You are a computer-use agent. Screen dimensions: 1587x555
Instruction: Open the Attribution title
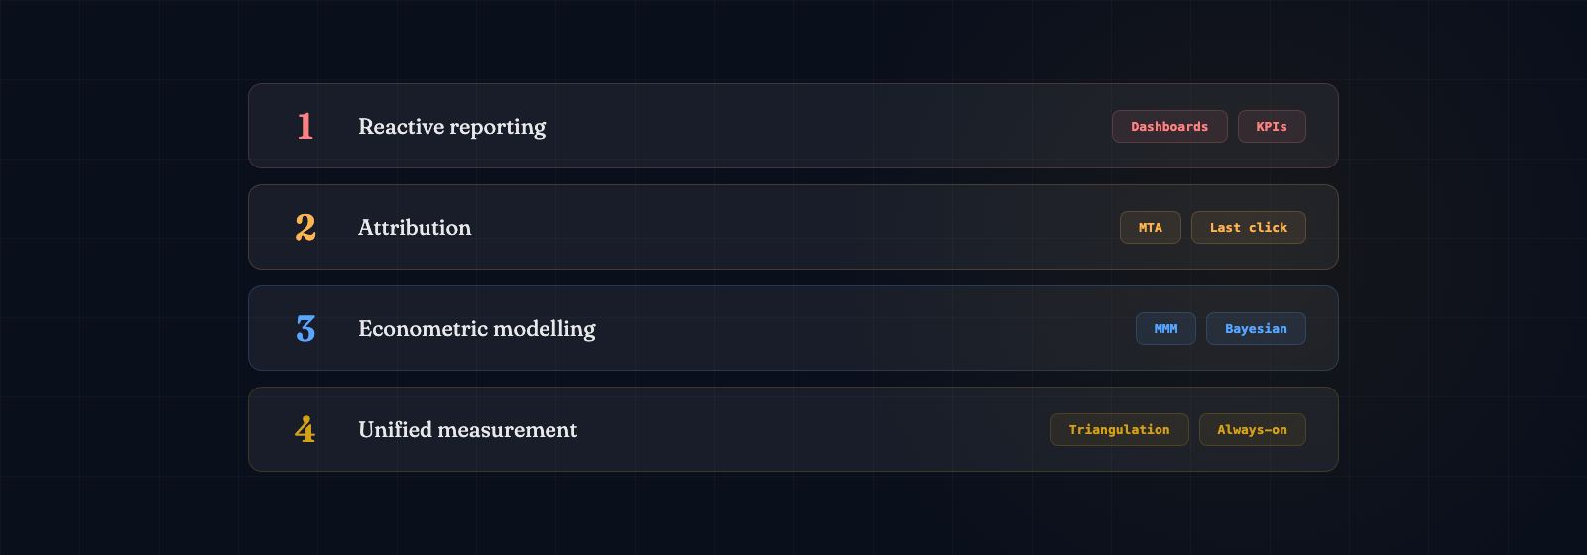point(415,227)
